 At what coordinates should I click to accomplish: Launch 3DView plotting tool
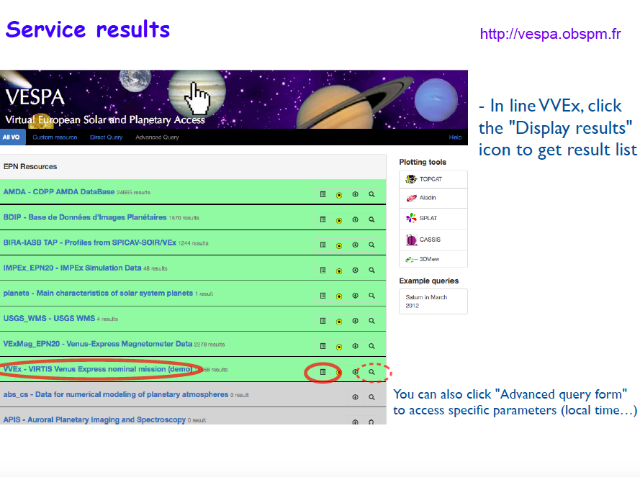point(433,259)
